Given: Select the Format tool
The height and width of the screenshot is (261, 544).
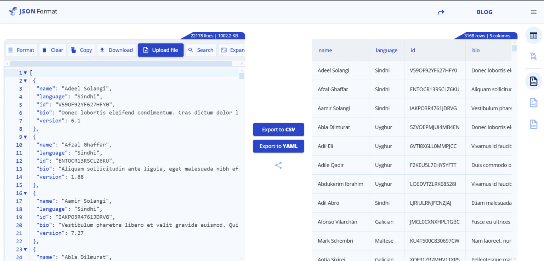Looking at the screenshot, I should [21, 50].
